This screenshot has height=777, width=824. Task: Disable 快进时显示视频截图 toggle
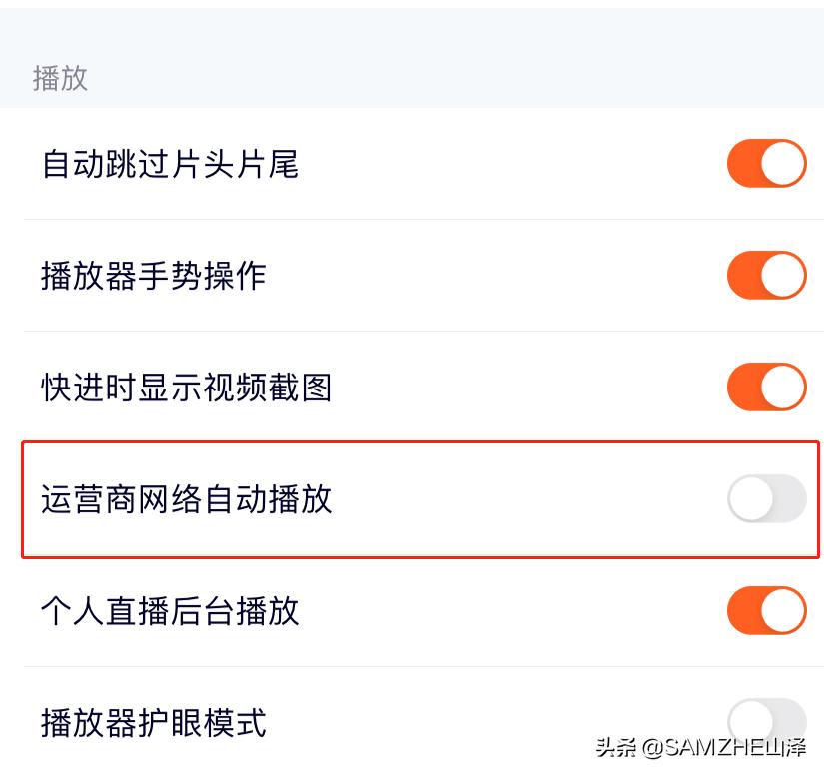coord(766,387)
